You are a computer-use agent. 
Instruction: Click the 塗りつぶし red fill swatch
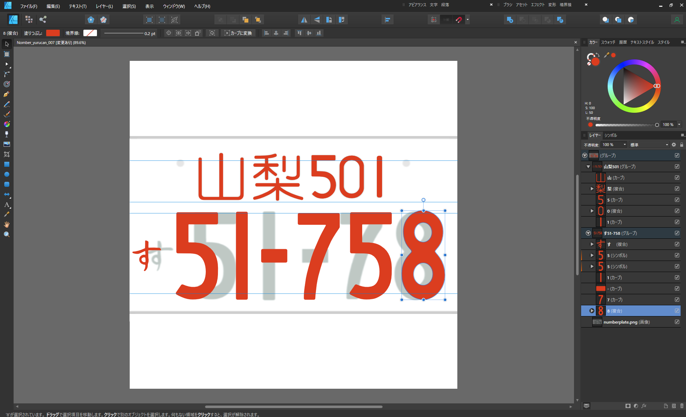pos(53,33)
